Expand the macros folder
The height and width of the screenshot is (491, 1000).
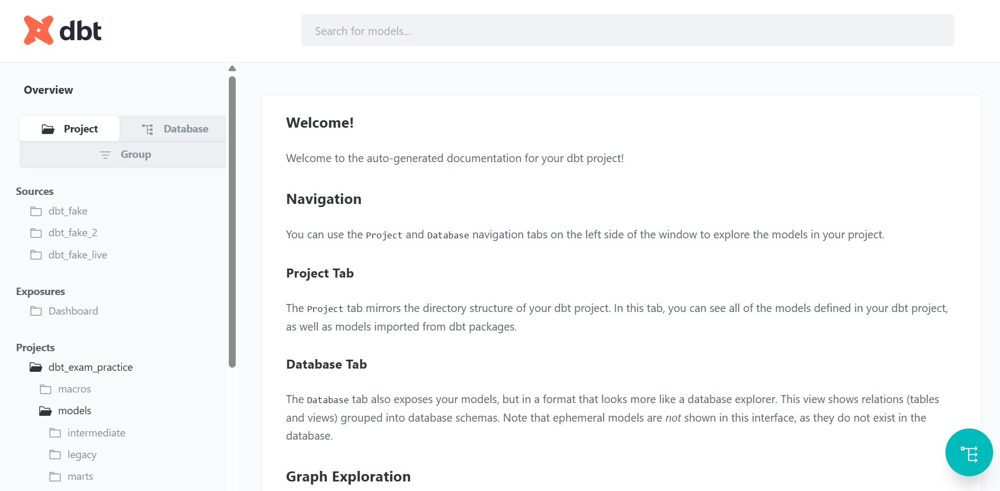click(74, 389)
